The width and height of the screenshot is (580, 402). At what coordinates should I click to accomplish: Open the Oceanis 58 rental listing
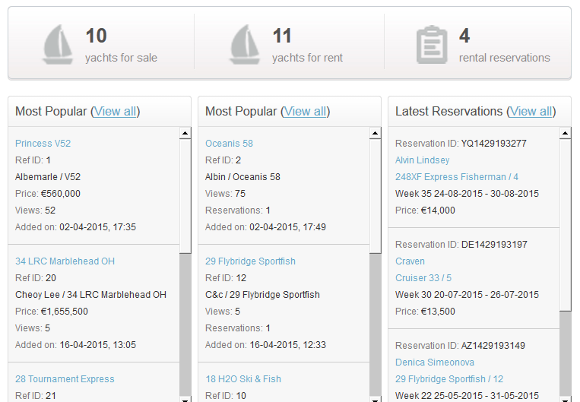[x=229, y=144]
